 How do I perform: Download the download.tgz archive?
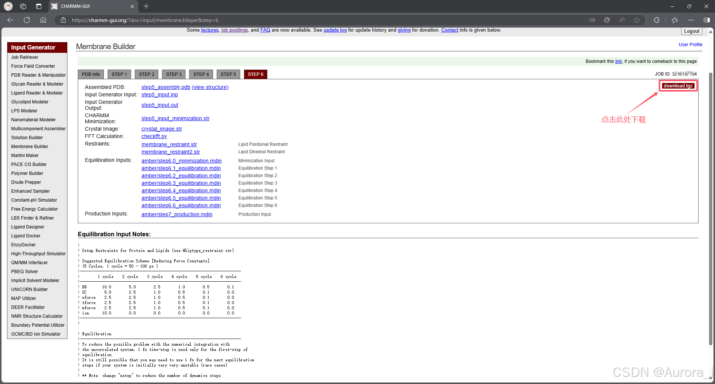678,86
